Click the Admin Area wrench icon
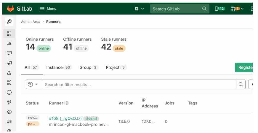The height and width of the screenshot is (133, 258). pyautogui.click(x=9, y=22)
